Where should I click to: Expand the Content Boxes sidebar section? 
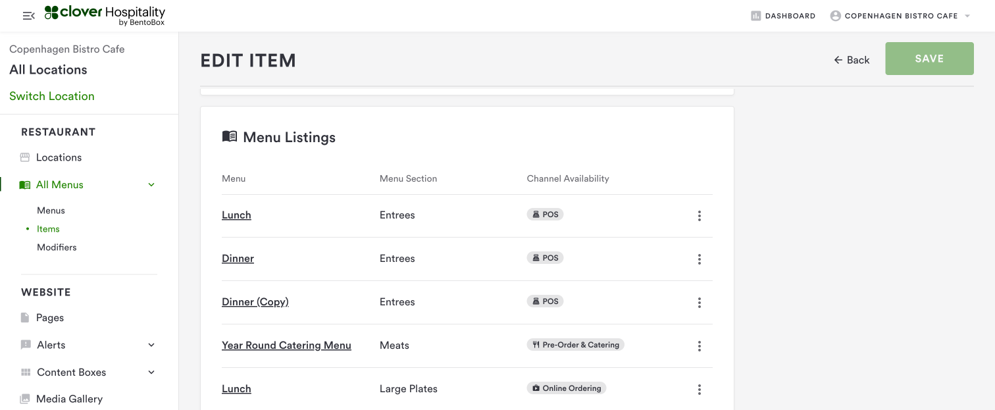(x=151, y=372)
